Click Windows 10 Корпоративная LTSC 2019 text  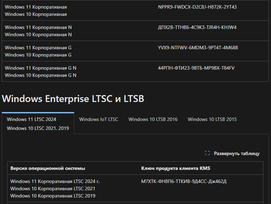point(53,196)
